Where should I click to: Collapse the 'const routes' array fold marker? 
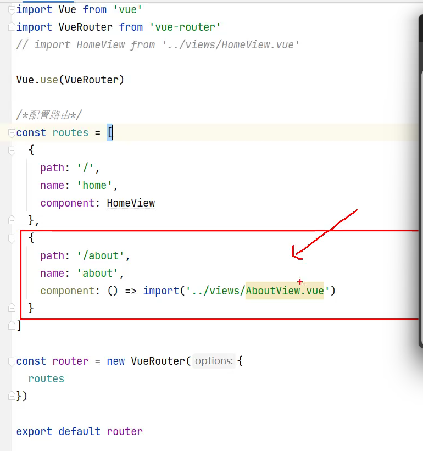(12, 133)
